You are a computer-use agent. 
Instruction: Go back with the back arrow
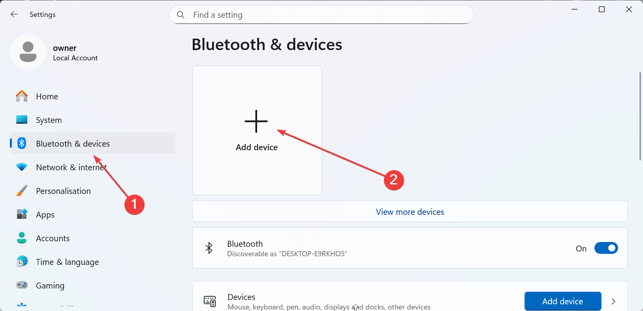[14, 15]
